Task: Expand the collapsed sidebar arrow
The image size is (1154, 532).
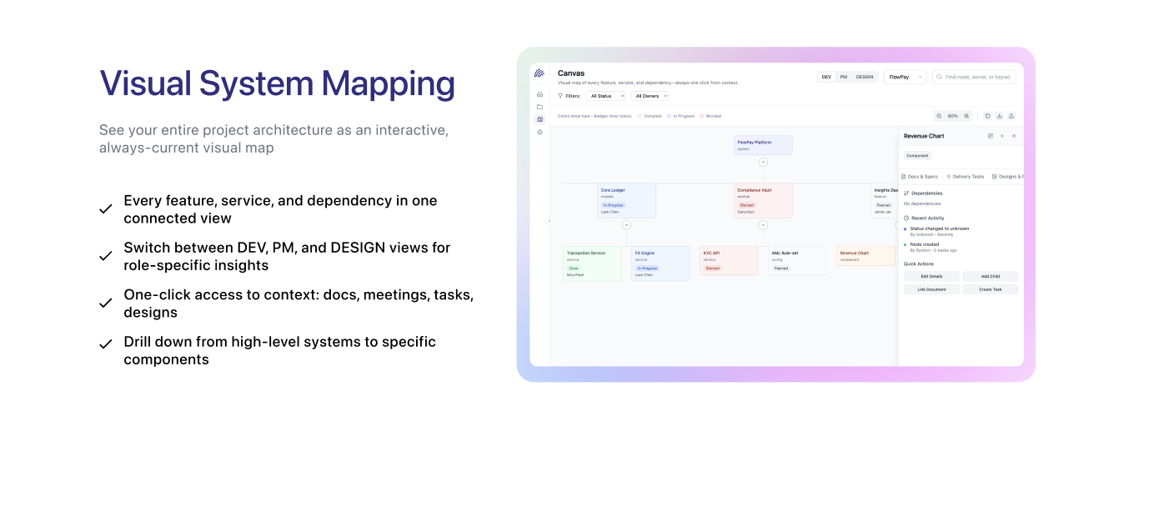Action: [x=549, y=221]
